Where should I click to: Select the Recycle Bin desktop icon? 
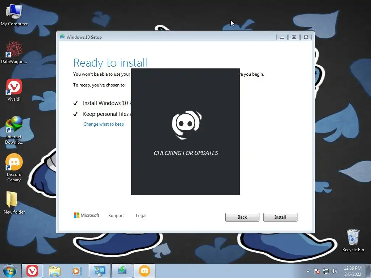coord(353,241)
